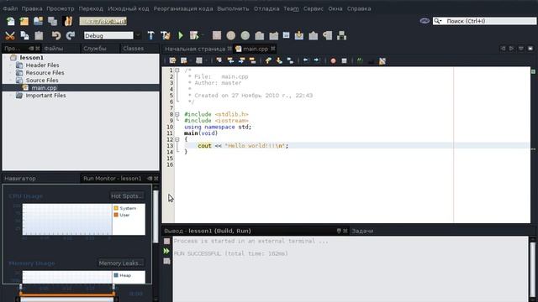Click the System legend color swatch
538x302 pixels.
click(x=116, y=208)
